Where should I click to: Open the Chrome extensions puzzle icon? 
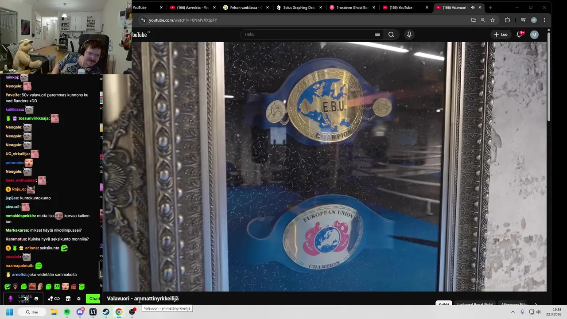(x=508, y=20)
